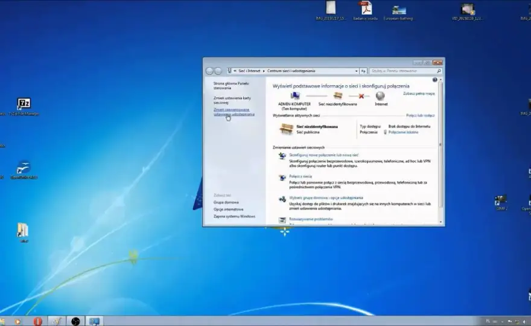Open 'Grupa domowa' in sidebar
This screenshot has height=326, width=531.
tap(226, 202)
